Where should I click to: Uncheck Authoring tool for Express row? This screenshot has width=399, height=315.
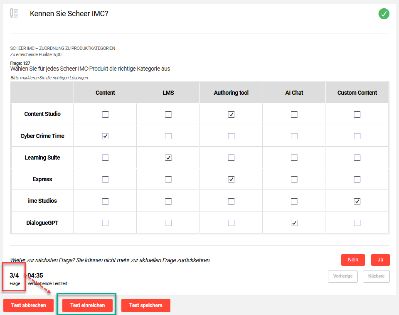pos(232,180)
